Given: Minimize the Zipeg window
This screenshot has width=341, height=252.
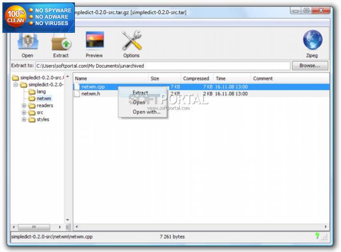Looking at the screenshot, I should tap(296, 11).
